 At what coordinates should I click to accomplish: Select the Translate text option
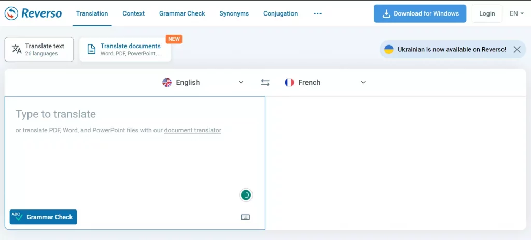(x=39, y=49)
